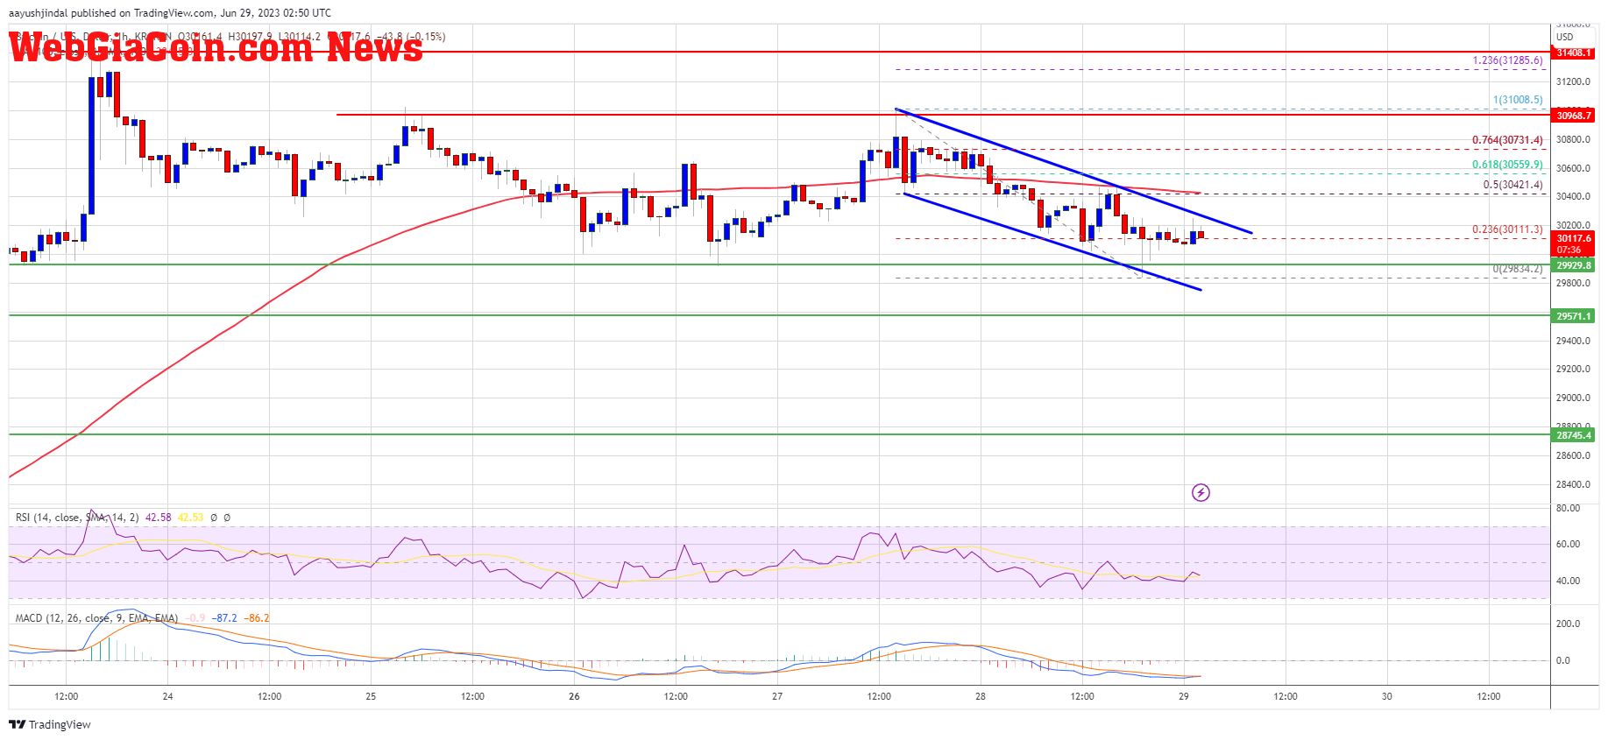
Task: Click the 07:36 candle countdown timer
Action: coord(1569,250)
